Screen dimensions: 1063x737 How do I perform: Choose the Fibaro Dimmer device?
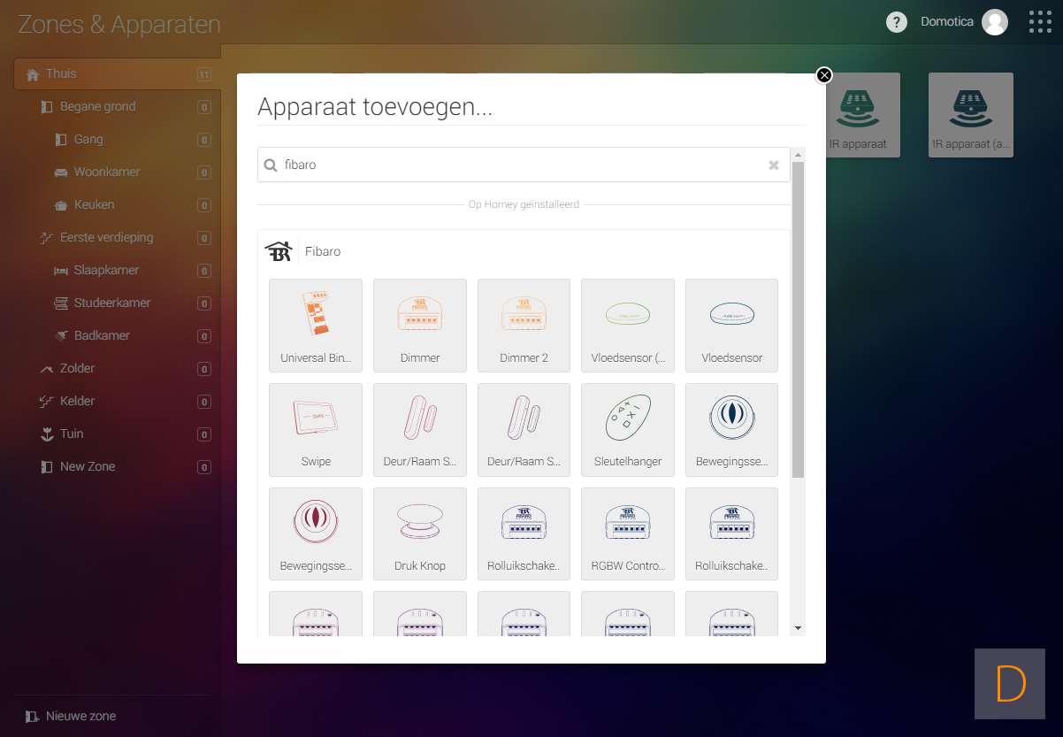[420, 325]
